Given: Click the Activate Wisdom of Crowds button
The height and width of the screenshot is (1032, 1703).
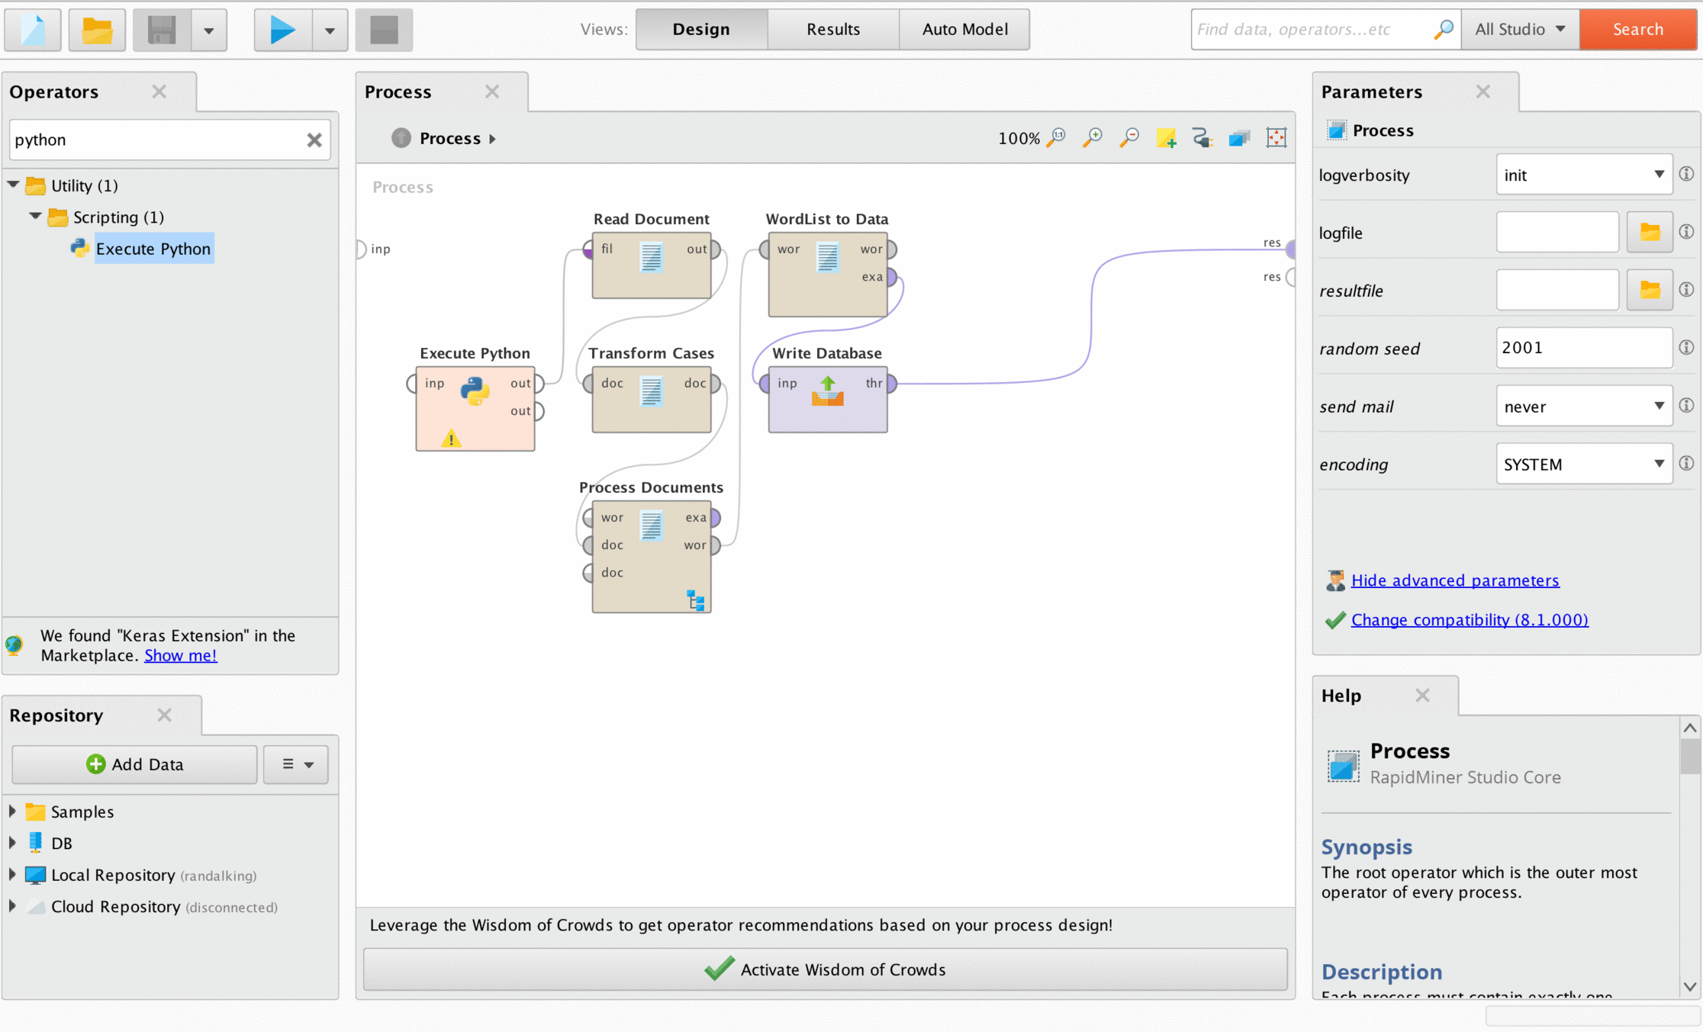Looking at the screenshot, I should click(x=825, y=969).
